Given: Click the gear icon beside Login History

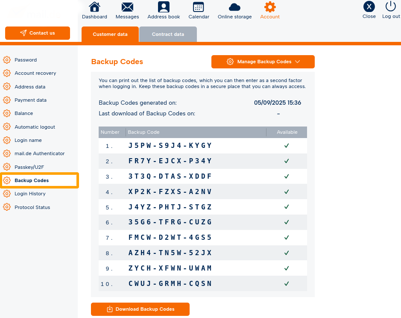Looking at the screenshot, I should coord(7,194).
